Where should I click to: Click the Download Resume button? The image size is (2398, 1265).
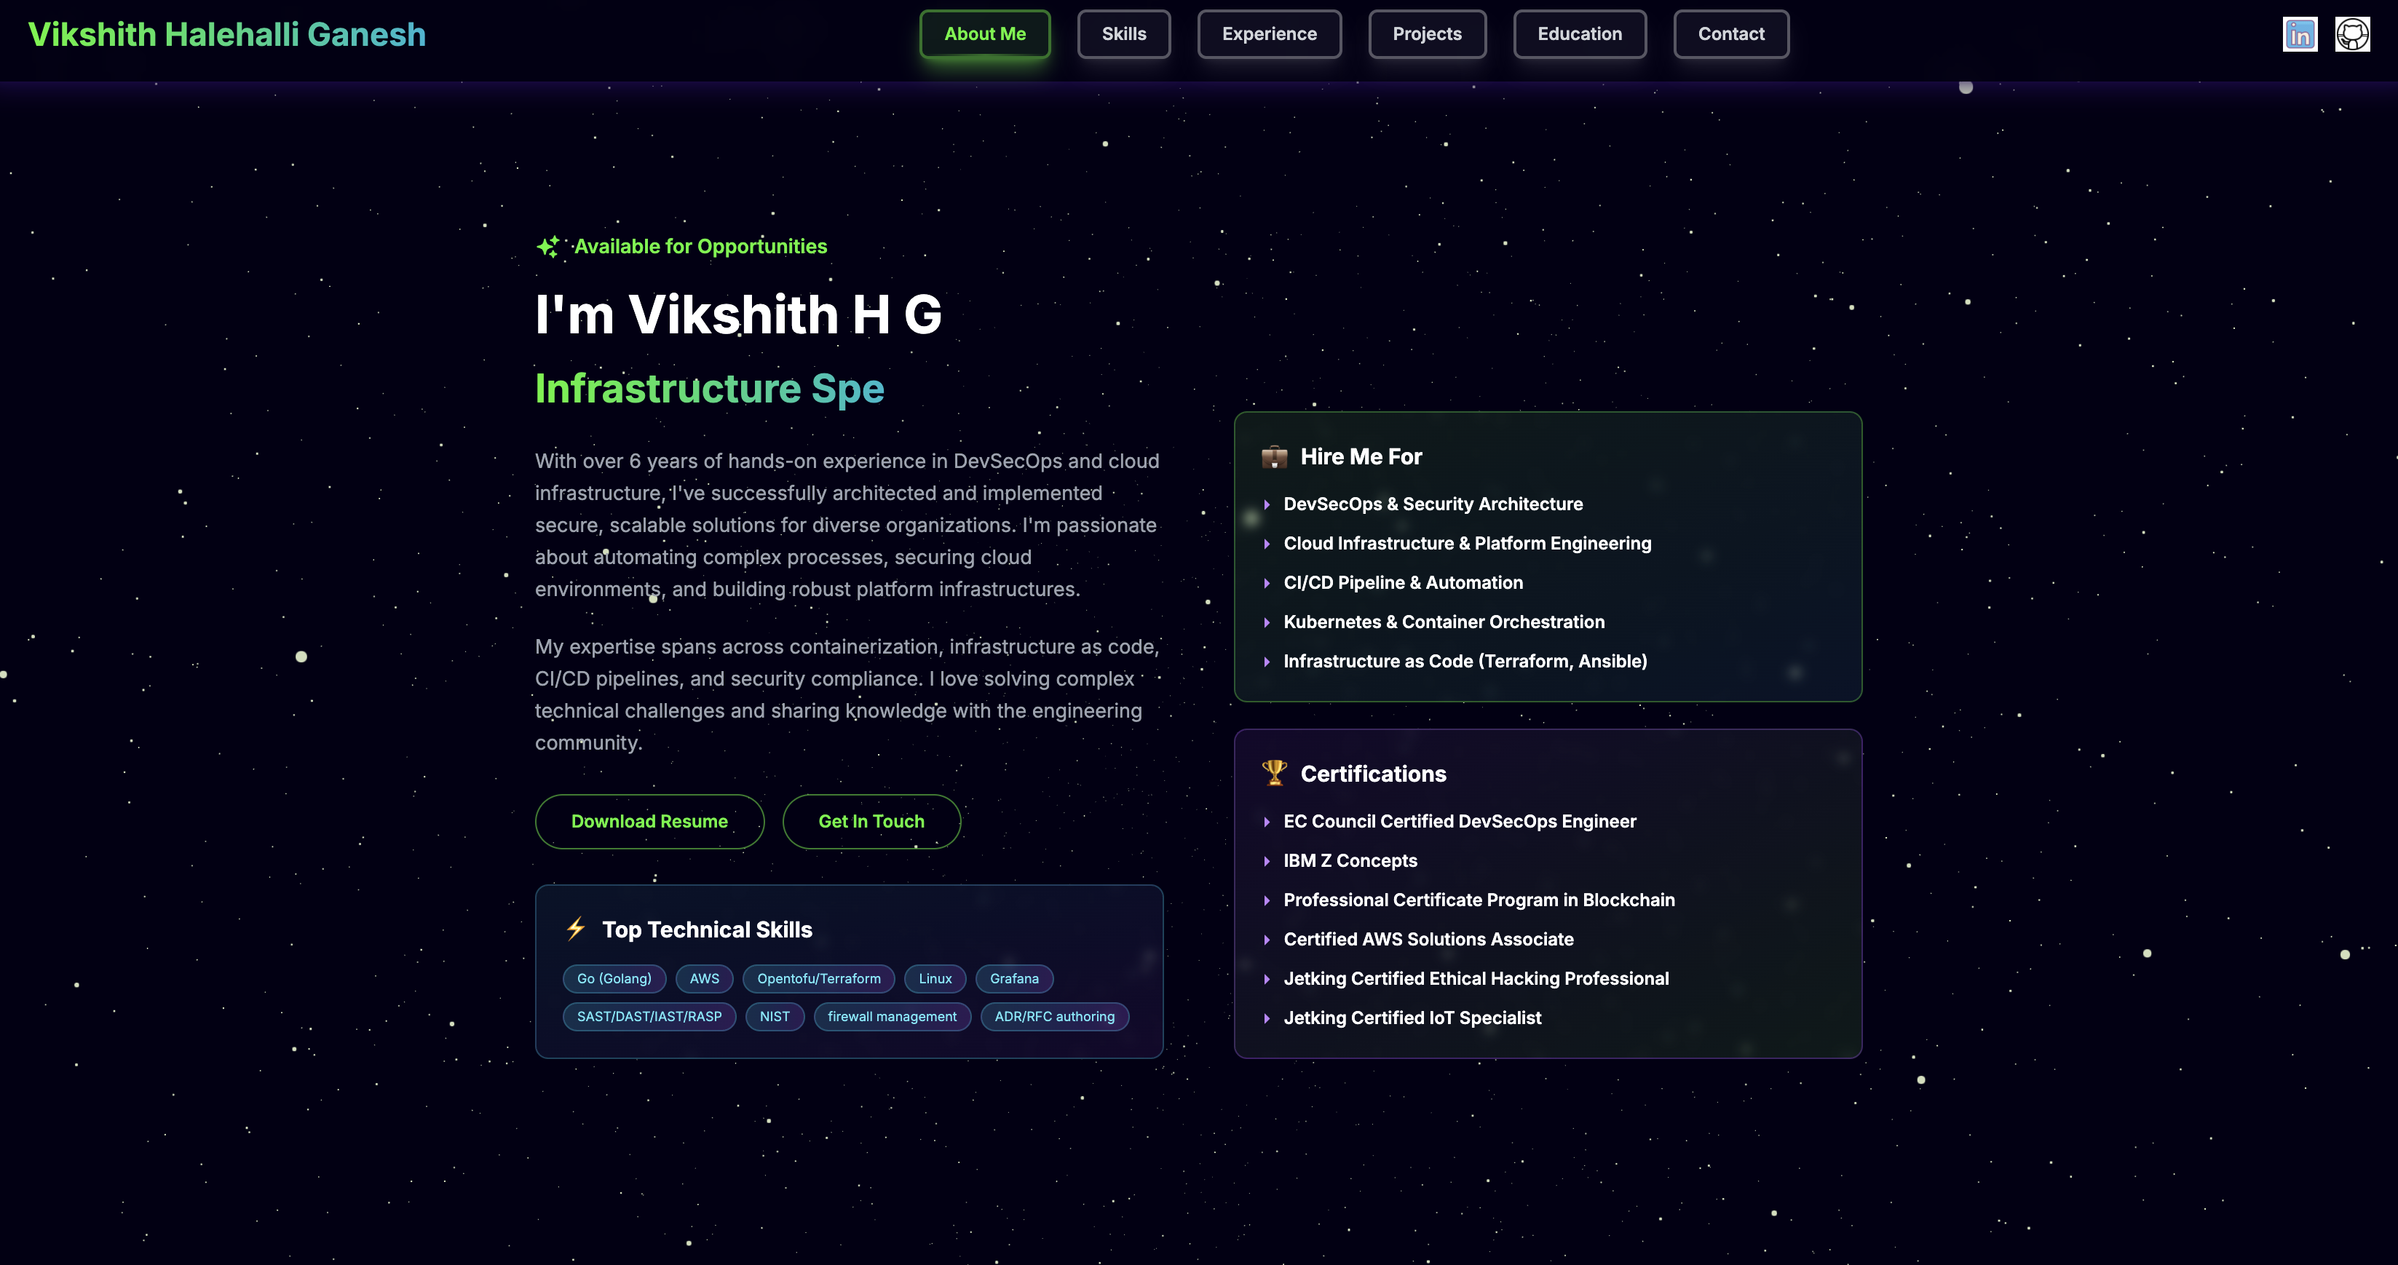tap(649, 821)
